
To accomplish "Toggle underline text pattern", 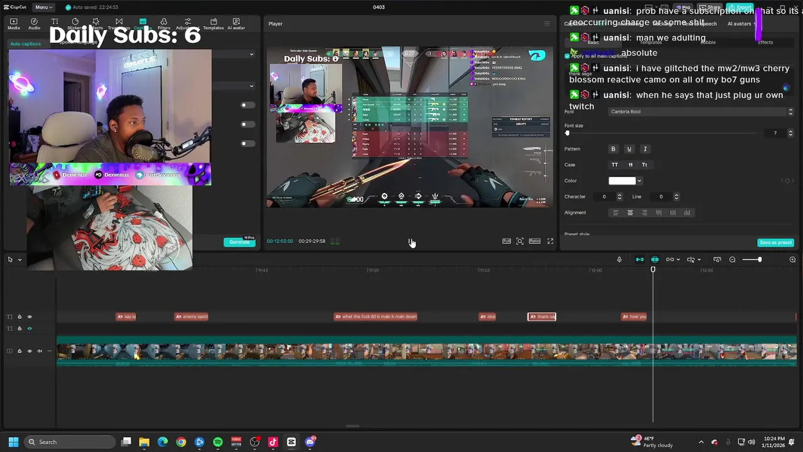I will point(629,149).
